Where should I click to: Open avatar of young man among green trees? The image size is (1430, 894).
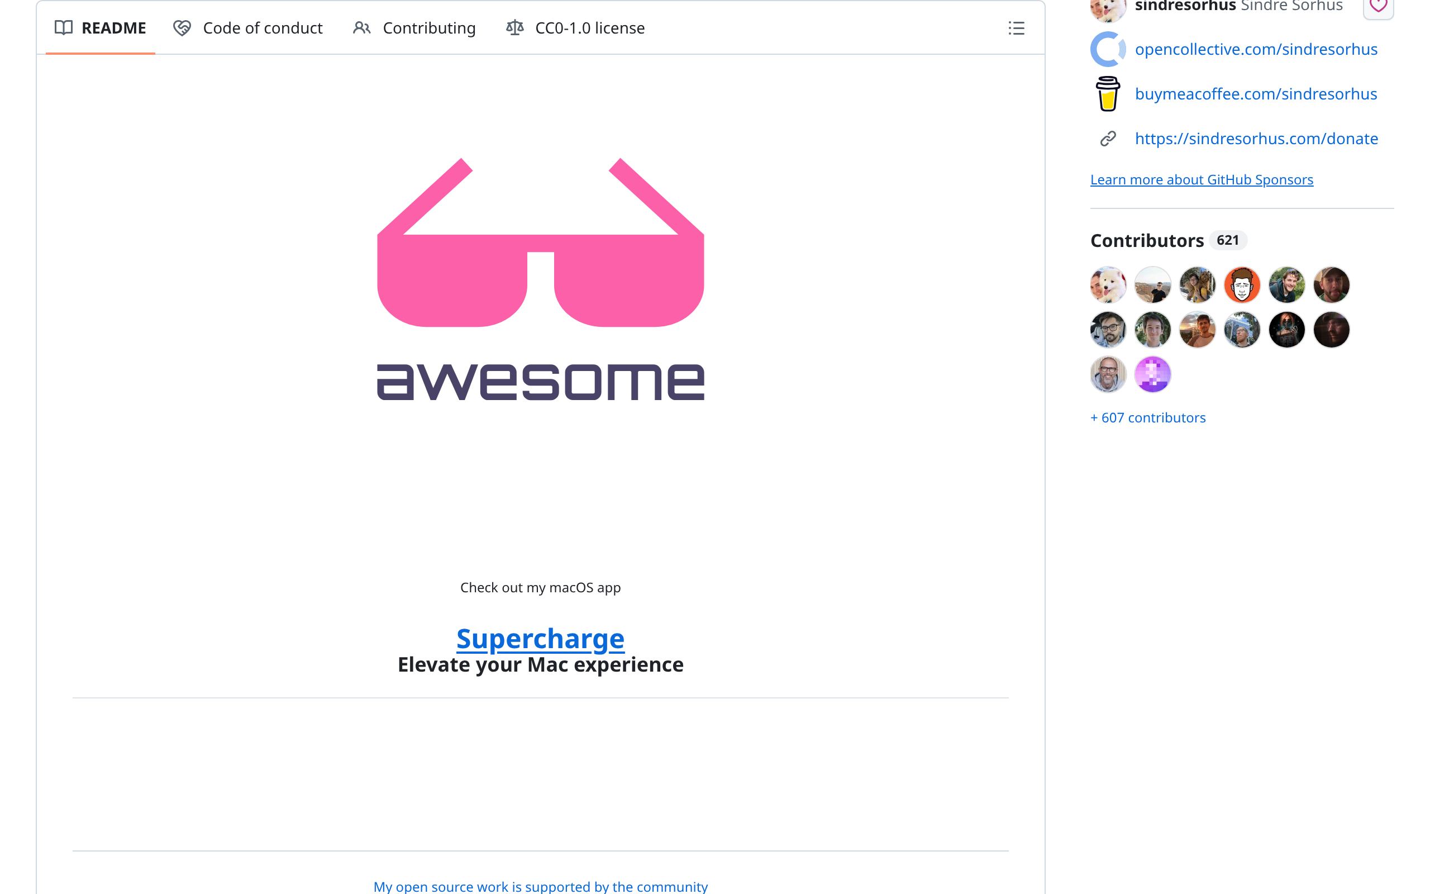click(x=1153, y=329)
